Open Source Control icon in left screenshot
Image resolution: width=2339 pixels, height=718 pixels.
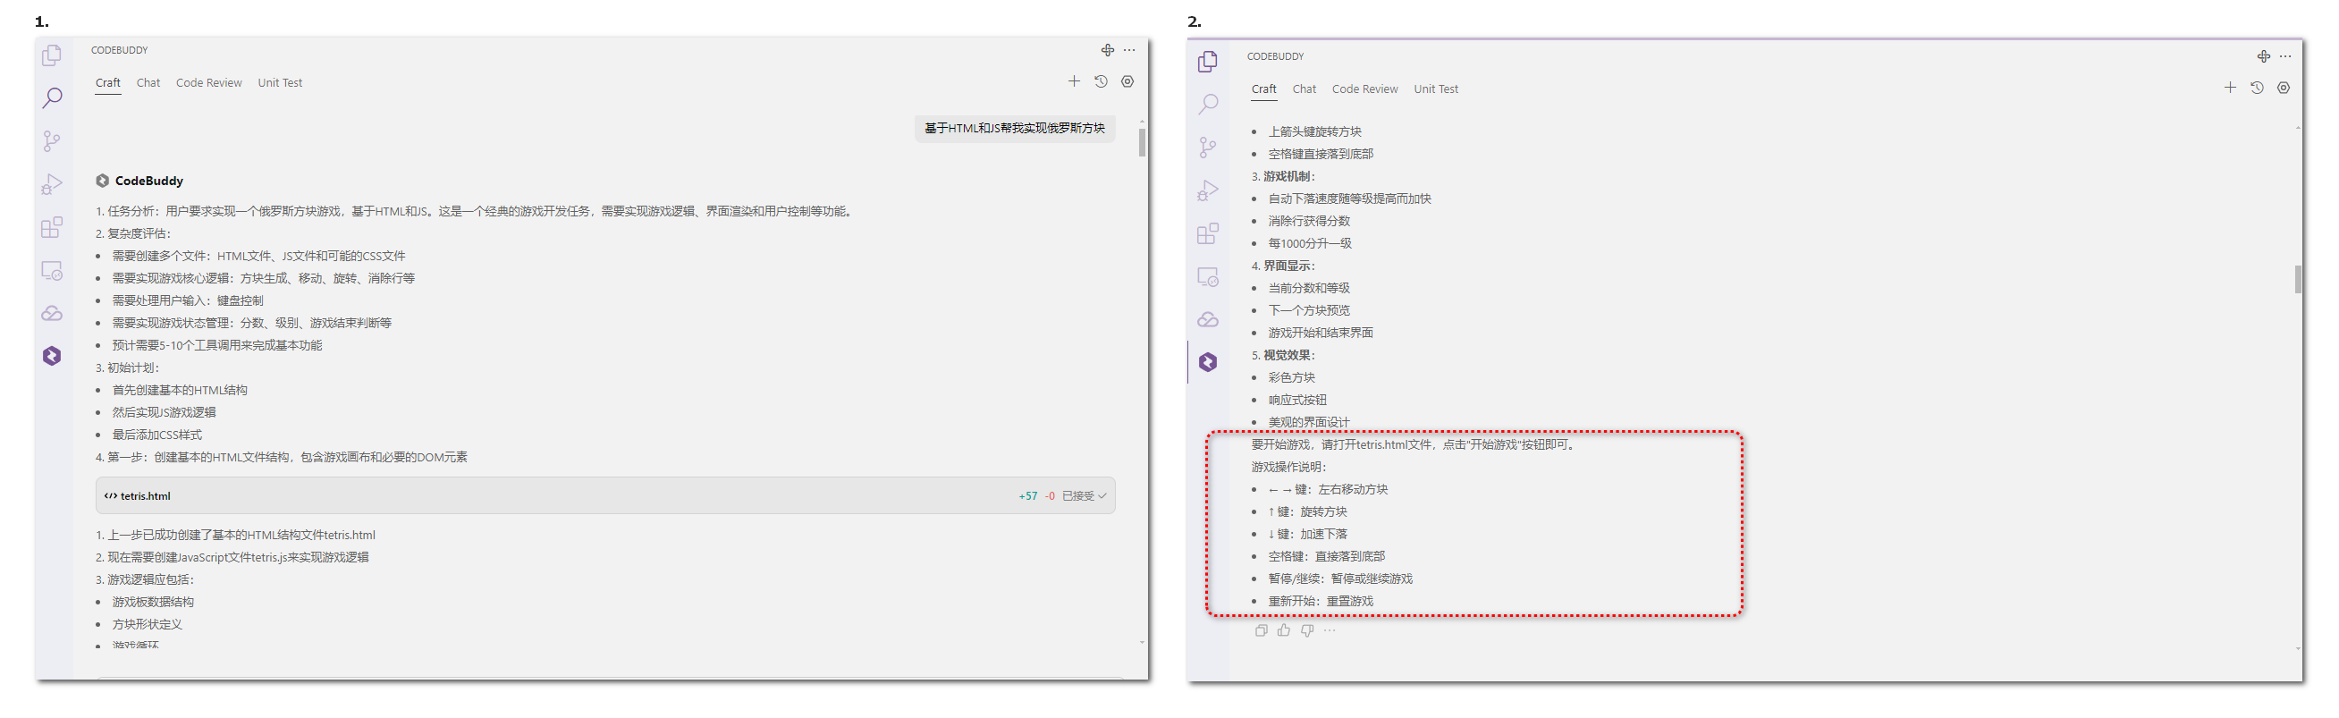[52, 140]
